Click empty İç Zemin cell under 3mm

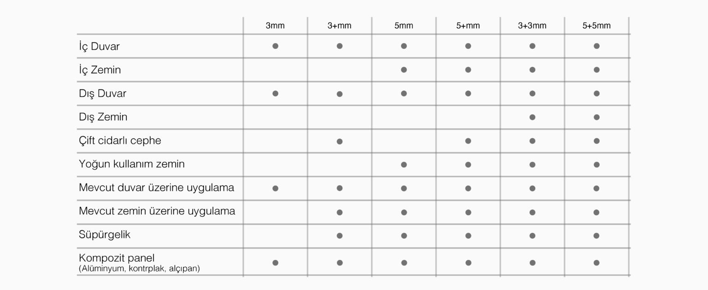[x=275, y=70]
